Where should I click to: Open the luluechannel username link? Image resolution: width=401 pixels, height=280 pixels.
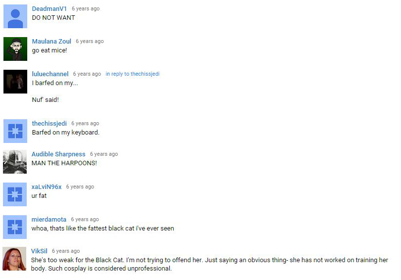pyautogui.click(x=50, y=74)
